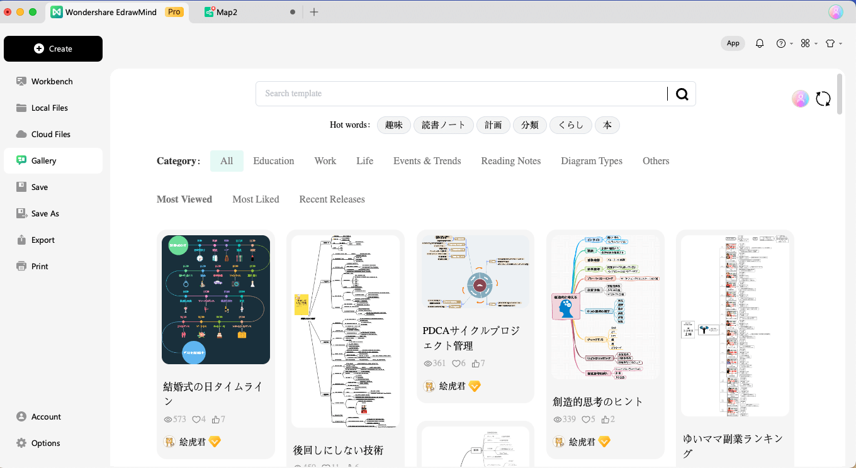This screenshot has height=468, width=856.
Task: Click heart icon on 創造的思考のヒント
Action: click(x=585, y=420)
